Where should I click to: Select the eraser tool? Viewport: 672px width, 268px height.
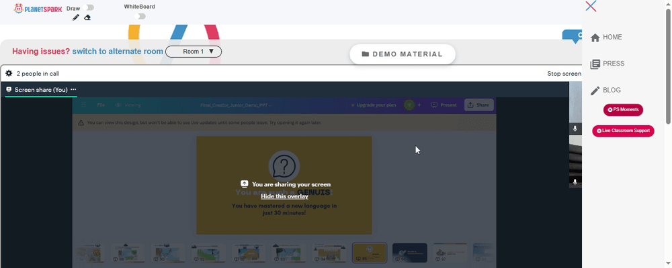pyautogui.click(x=87, y=17)
